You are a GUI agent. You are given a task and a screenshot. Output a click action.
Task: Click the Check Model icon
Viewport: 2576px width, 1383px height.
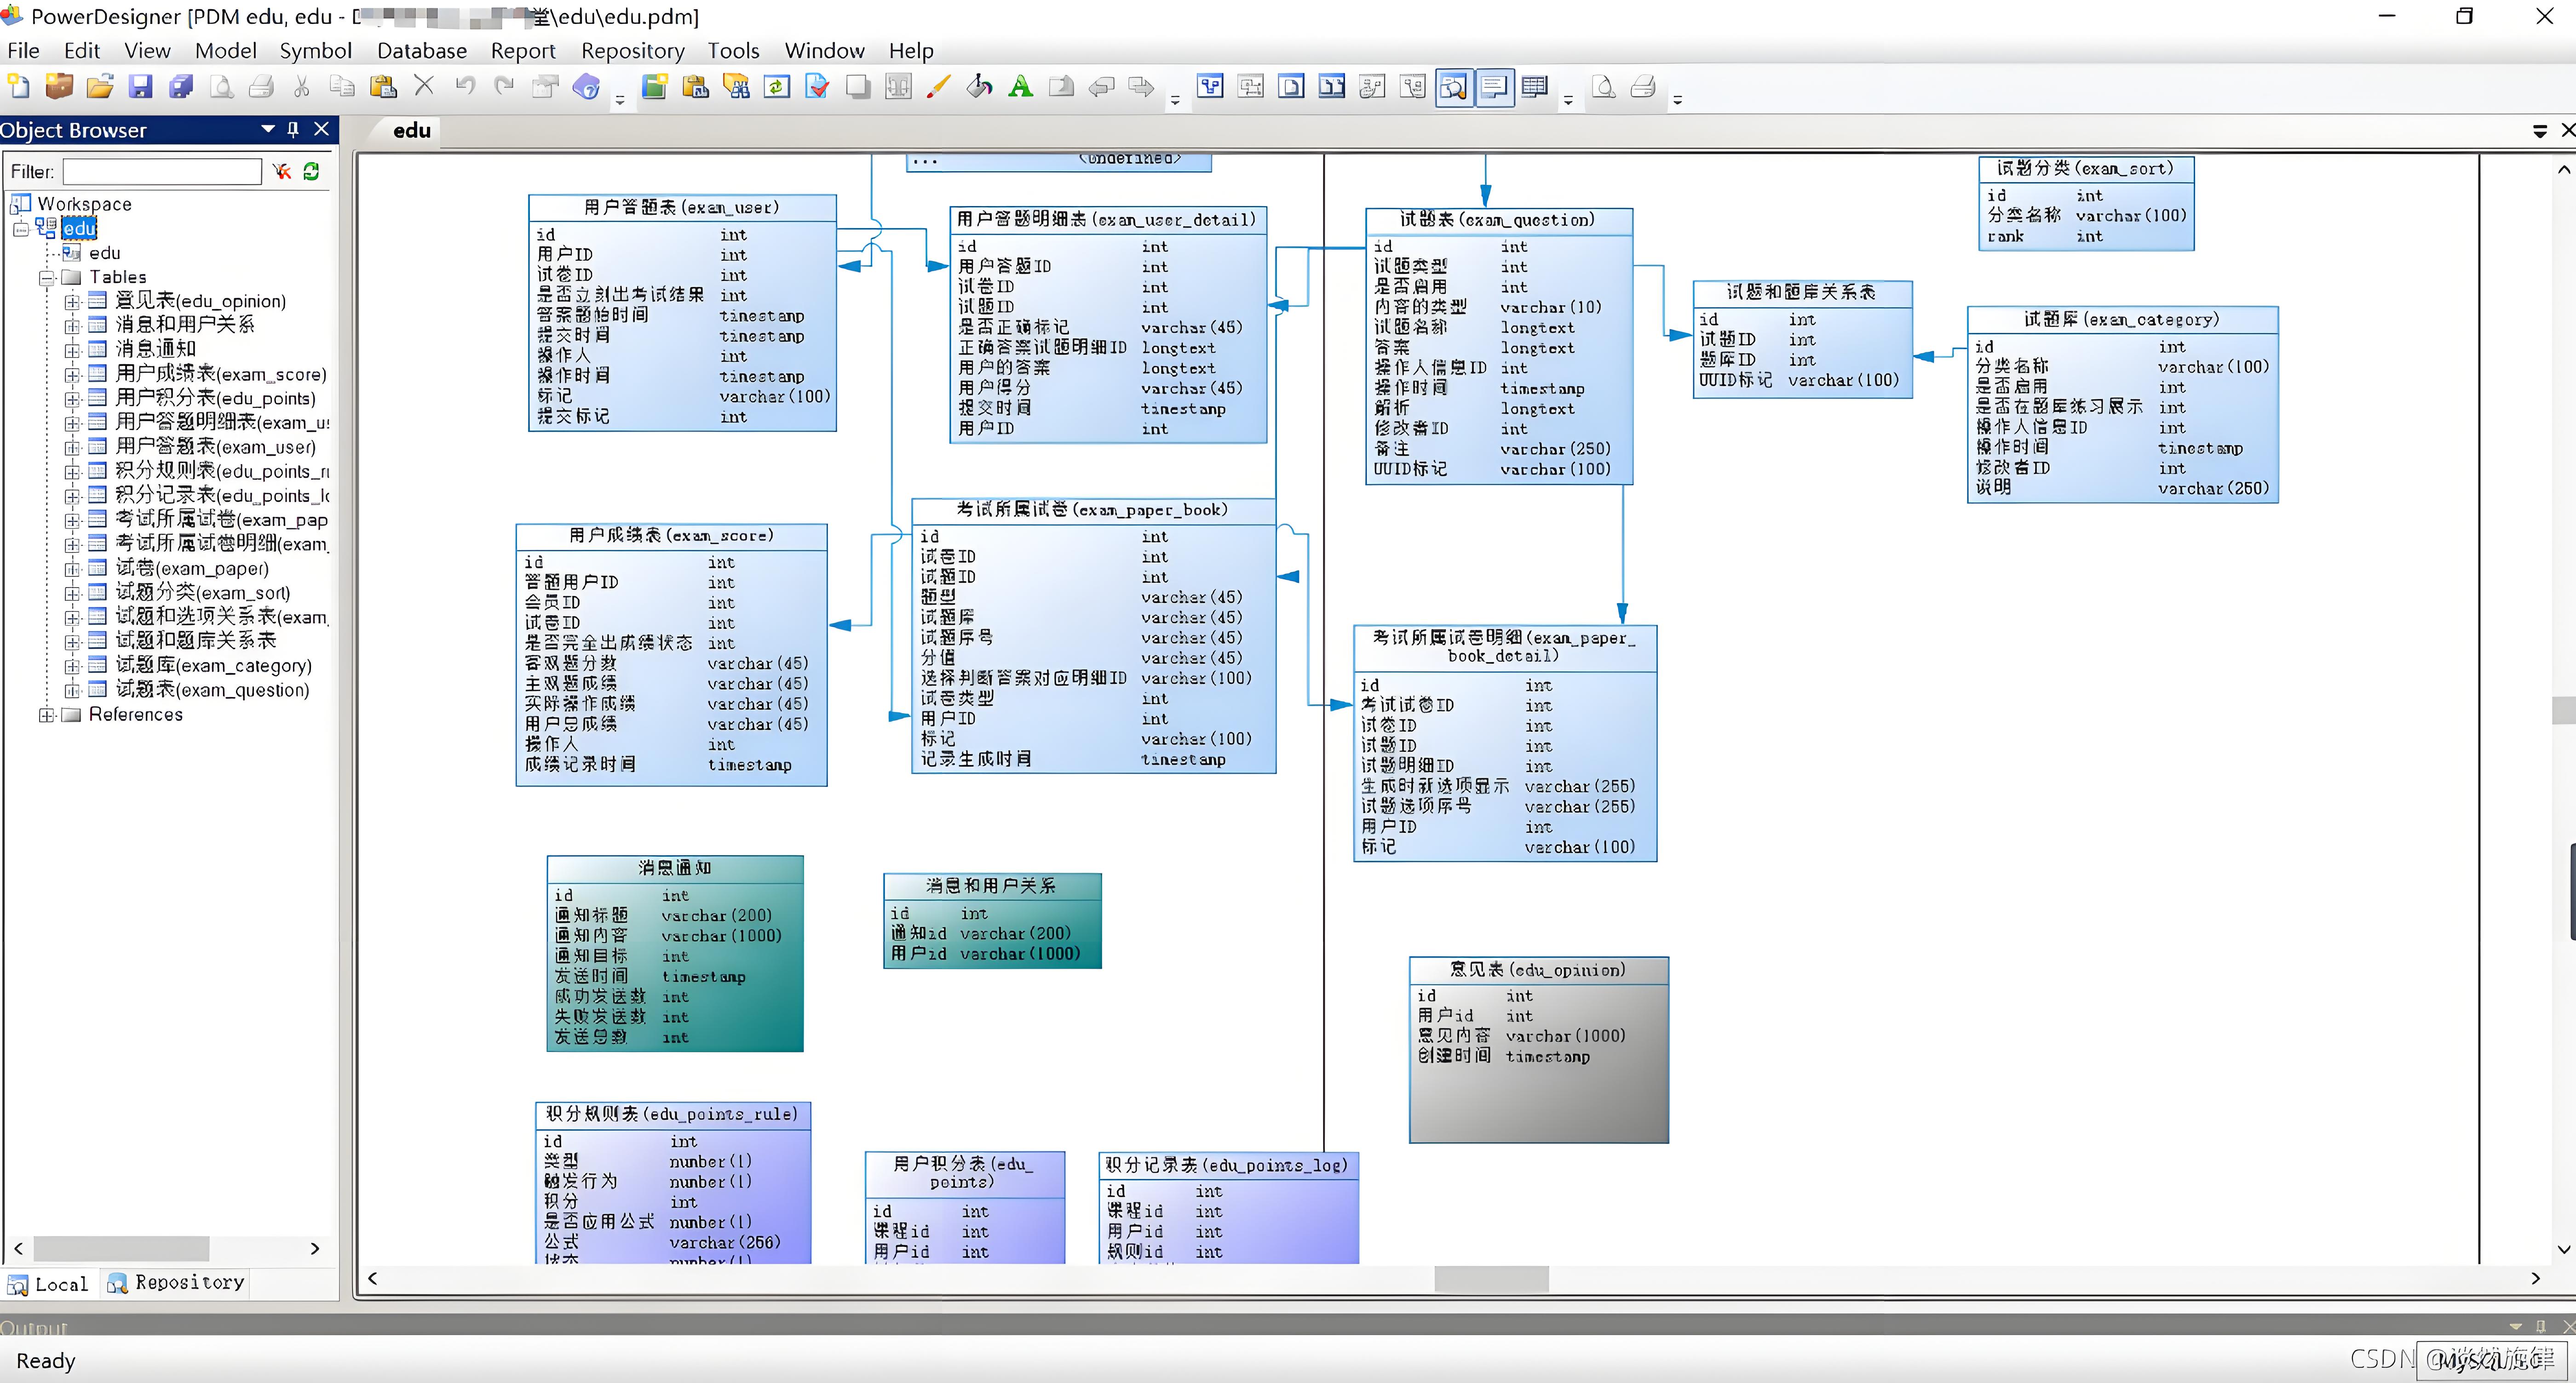coord(817,87)
